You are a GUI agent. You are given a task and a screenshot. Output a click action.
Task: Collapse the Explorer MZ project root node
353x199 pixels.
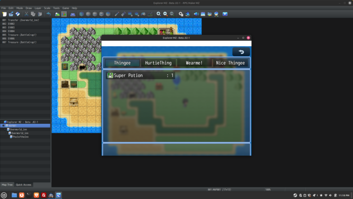(x=2, y=122)
